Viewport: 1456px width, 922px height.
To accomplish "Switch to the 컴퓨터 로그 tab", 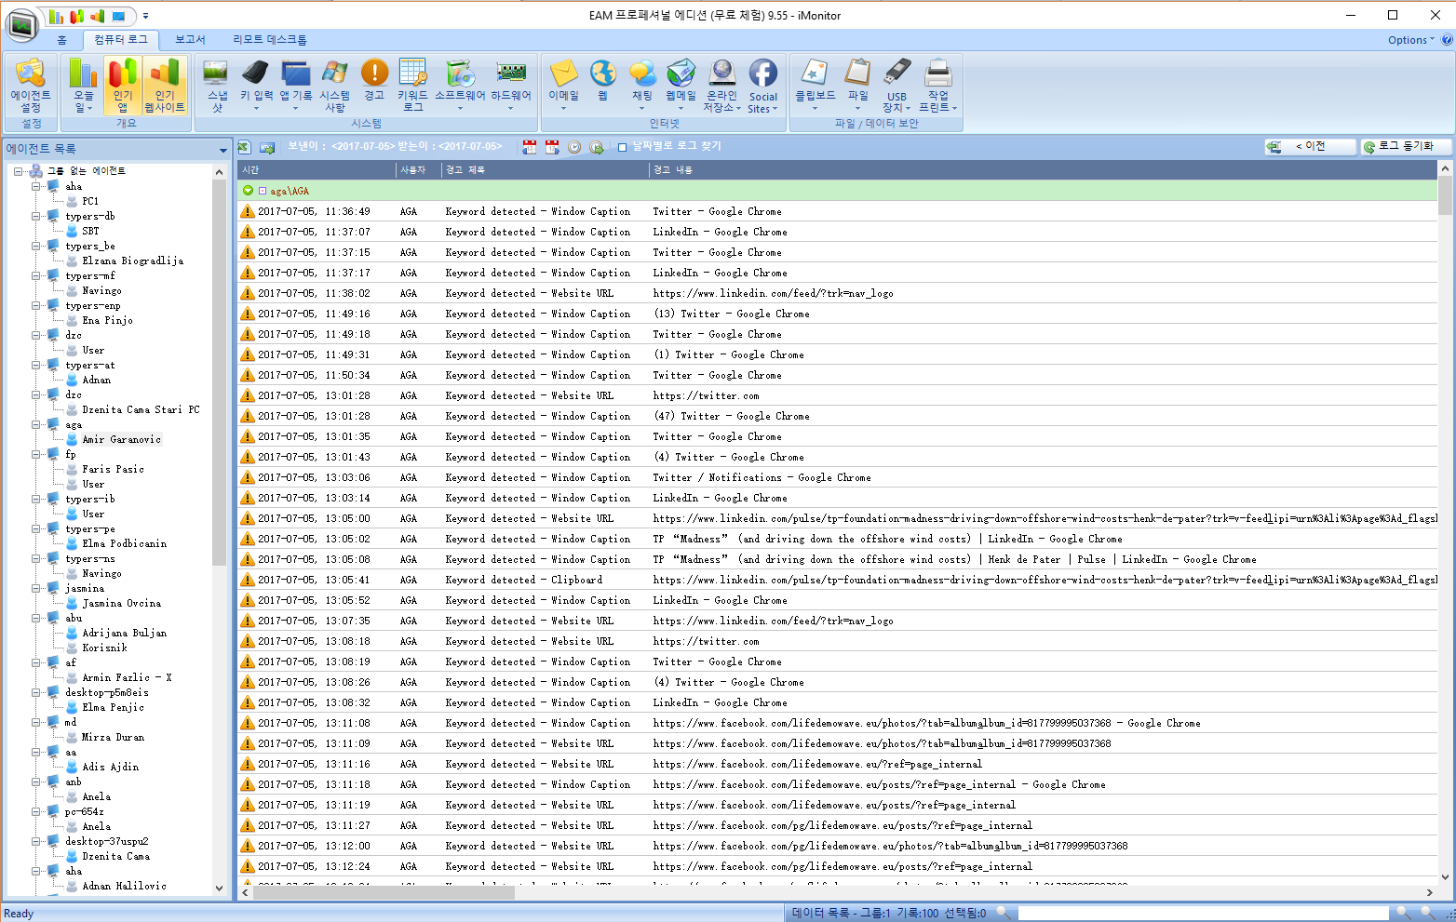I will click(121, 40).
